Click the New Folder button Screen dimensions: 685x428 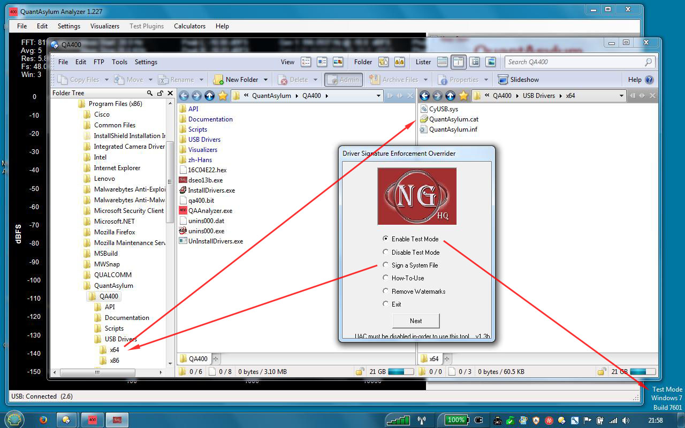point(236,80)
